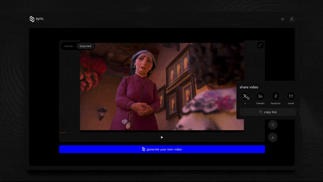Download the video with the download icon
The width and height of the screenshot is (323, 182).
pyautogui.click(x=273, y=137)
